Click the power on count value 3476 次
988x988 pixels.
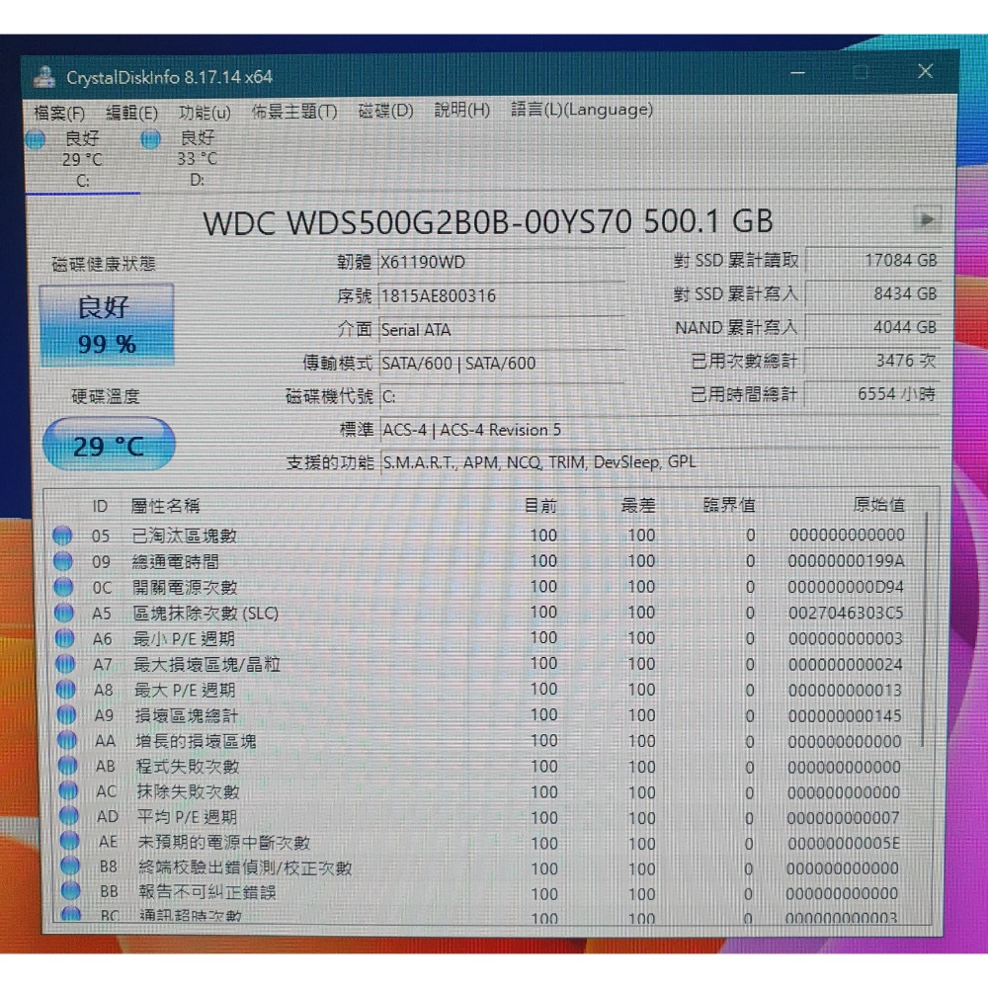[872, 361]
